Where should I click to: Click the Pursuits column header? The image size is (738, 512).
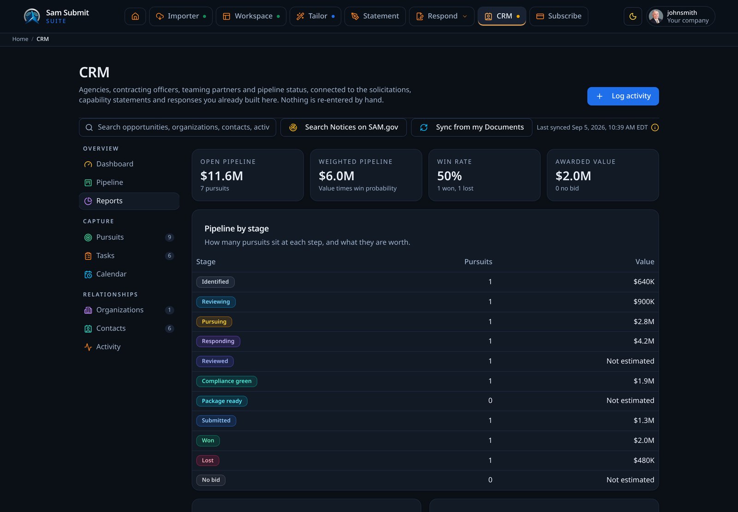coord(478,262)
